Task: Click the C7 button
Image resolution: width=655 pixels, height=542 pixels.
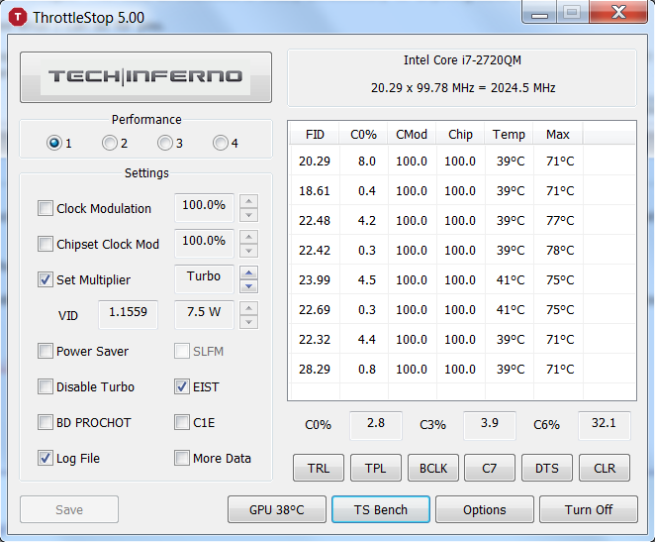Action: 490,468
